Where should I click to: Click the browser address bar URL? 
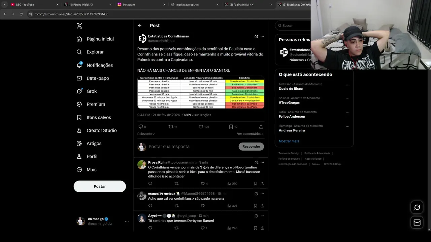click(71, 14)
